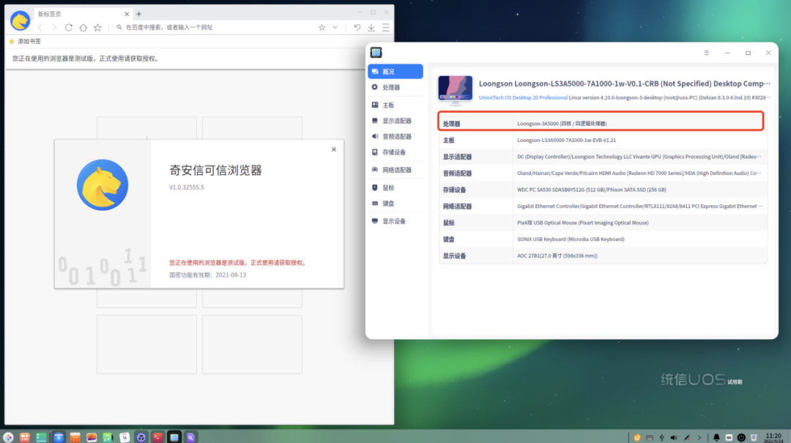Expand the address bar dropdown chevron

click(335, 27)
